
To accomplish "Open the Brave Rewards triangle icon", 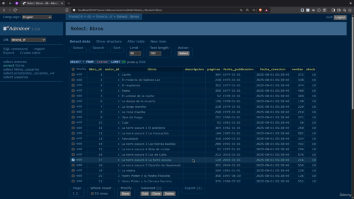I will pyautogui.click(x=267, y=10).
